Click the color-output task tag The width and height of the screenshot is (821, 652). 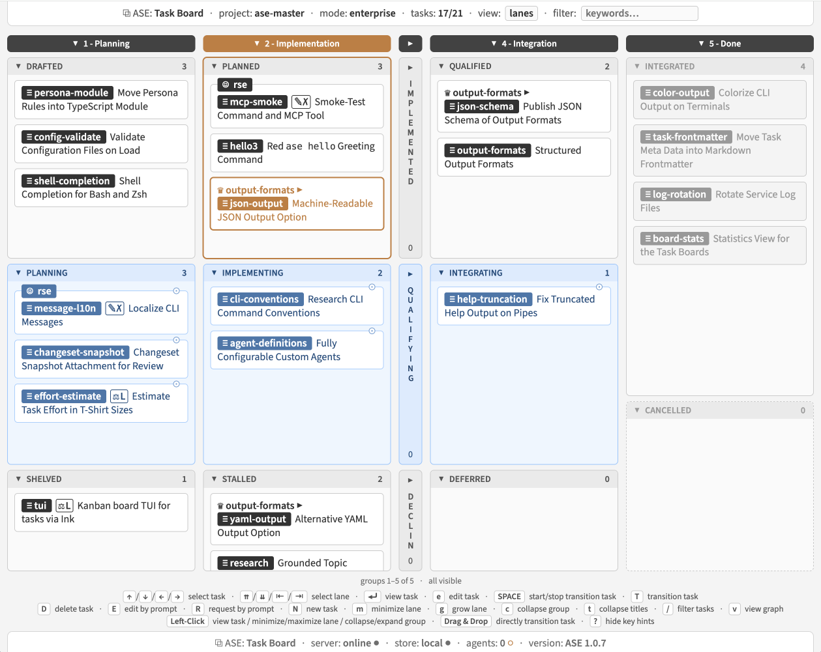click(678, 92)
